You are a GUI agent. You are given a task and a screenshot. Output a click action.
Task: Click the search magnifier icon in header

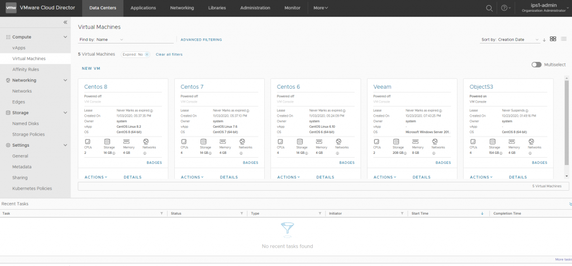pyautogui.click(x=489, y=8)
